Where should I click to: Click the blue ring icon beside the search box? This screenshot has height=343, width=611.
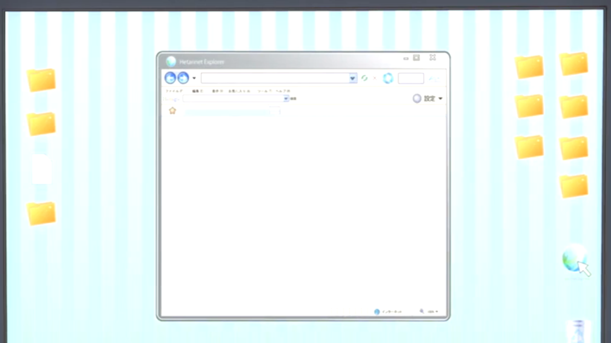388,78
